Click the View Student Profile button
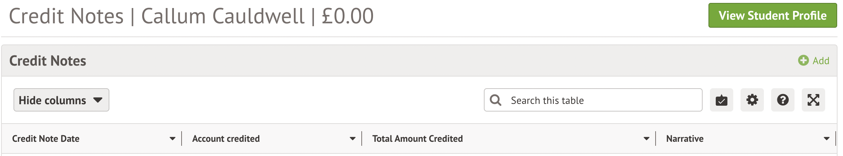The image size is (843, 156). [772, 16]
